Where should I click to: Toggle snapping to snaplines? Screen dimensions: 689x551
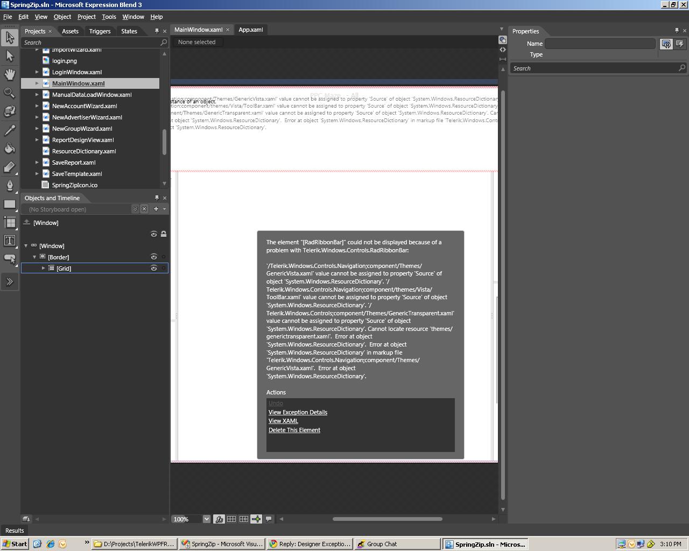pyautogui.click(x=256, y=519)
